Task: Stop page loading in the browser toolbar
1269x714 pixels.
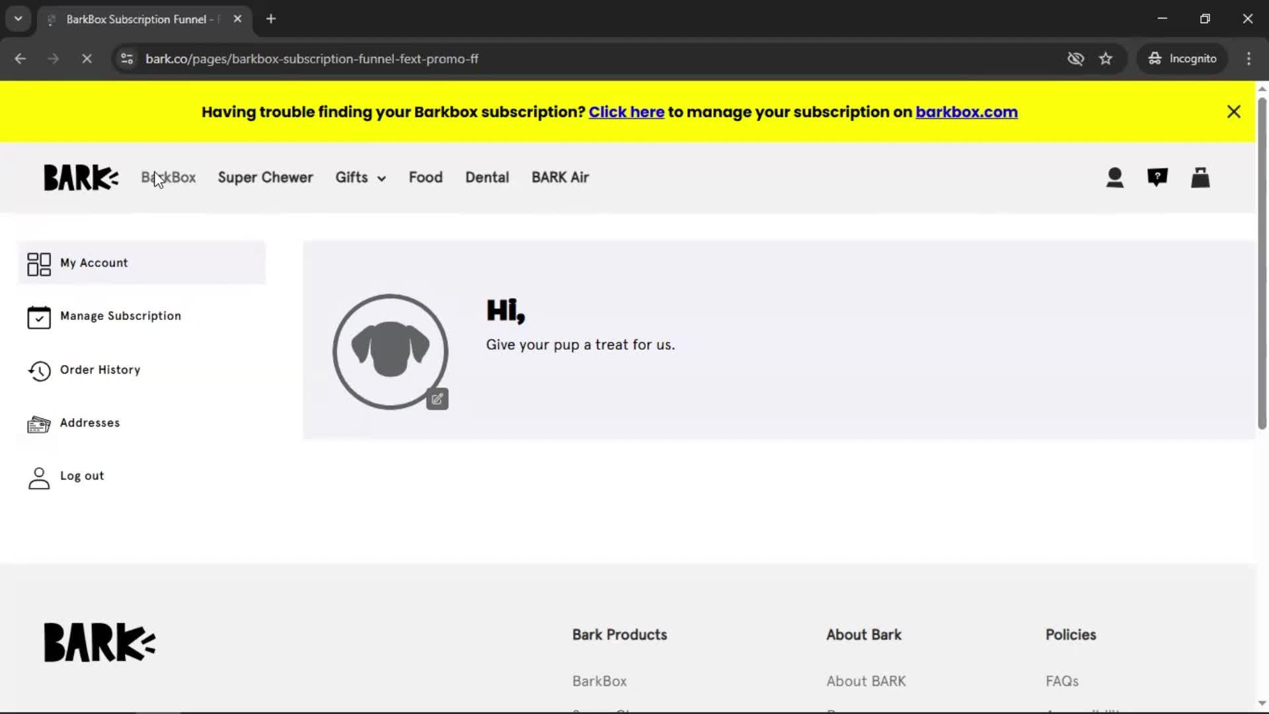Action: (87, 58)
